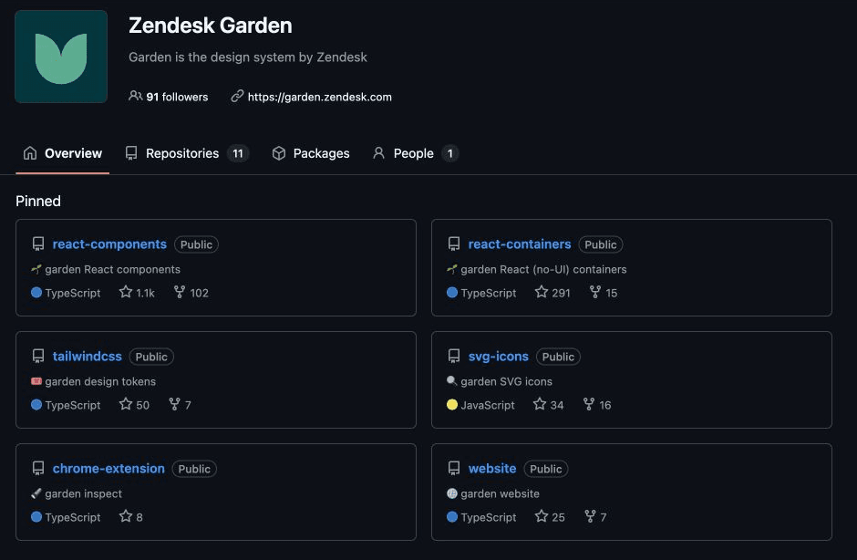Click the Overview home icon

coord(30,153)
